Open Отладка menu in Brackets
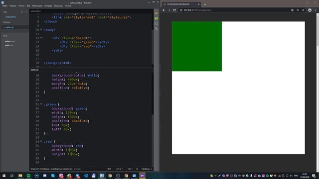Screen dimensions: 319x179 pyautogui.click(x=48, y=6)
